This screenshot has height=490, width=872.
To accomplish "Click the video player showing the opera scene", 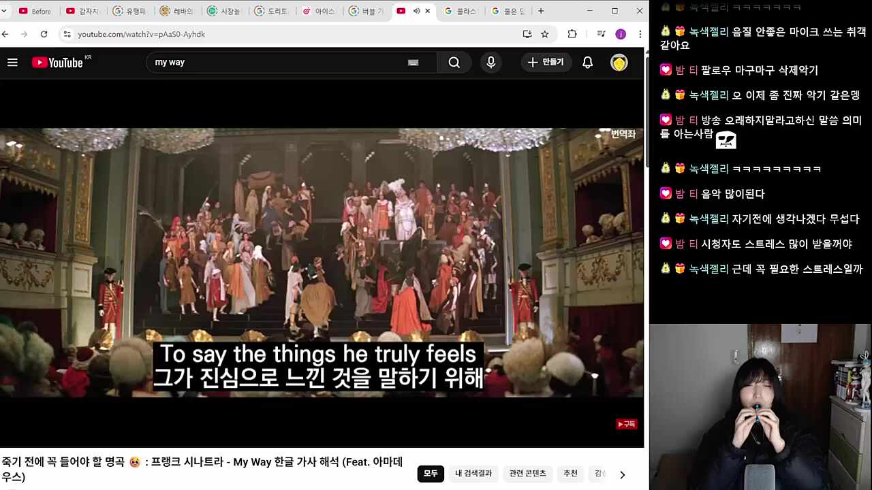I will 322,263.
